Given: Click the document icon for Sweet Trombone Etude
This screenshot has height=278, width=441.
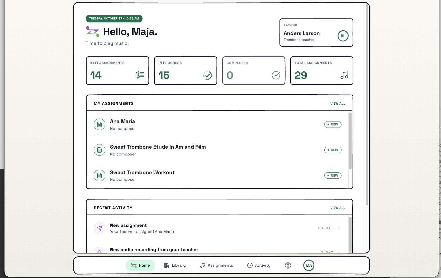Looking at the screenshot, I should tap(99, 150).
